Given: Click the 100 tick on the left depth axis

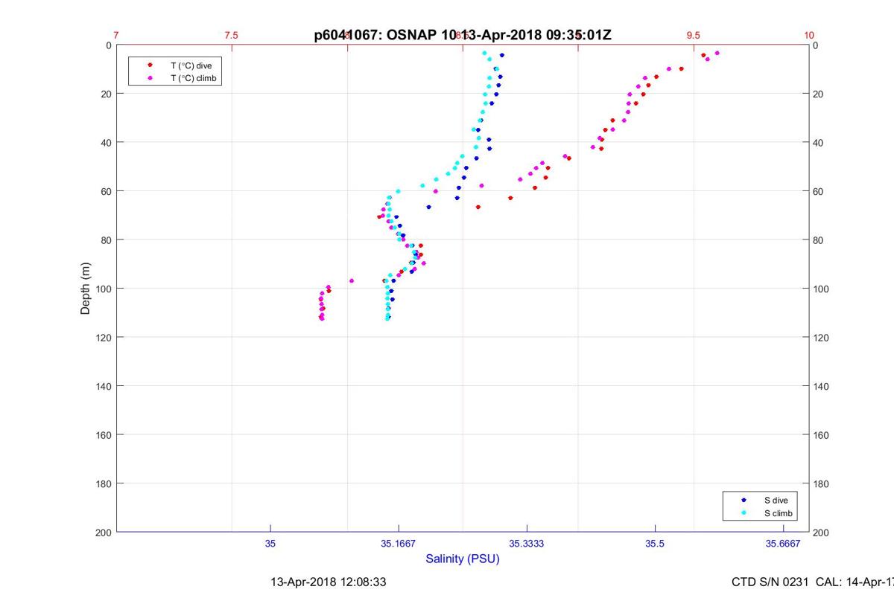Looking at the screenshot, I should click(103, 289).
